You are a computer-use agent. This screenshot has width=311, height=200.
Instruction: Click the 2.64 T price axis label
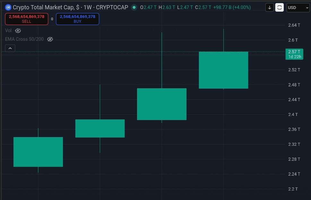pyautogui.click(x=294, y=25)
